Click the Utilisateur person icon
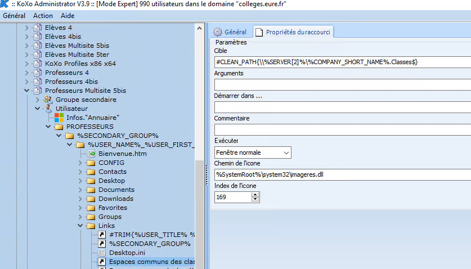Image resolution: width=471 pixels, height=269 pixels. click(48, 109)
